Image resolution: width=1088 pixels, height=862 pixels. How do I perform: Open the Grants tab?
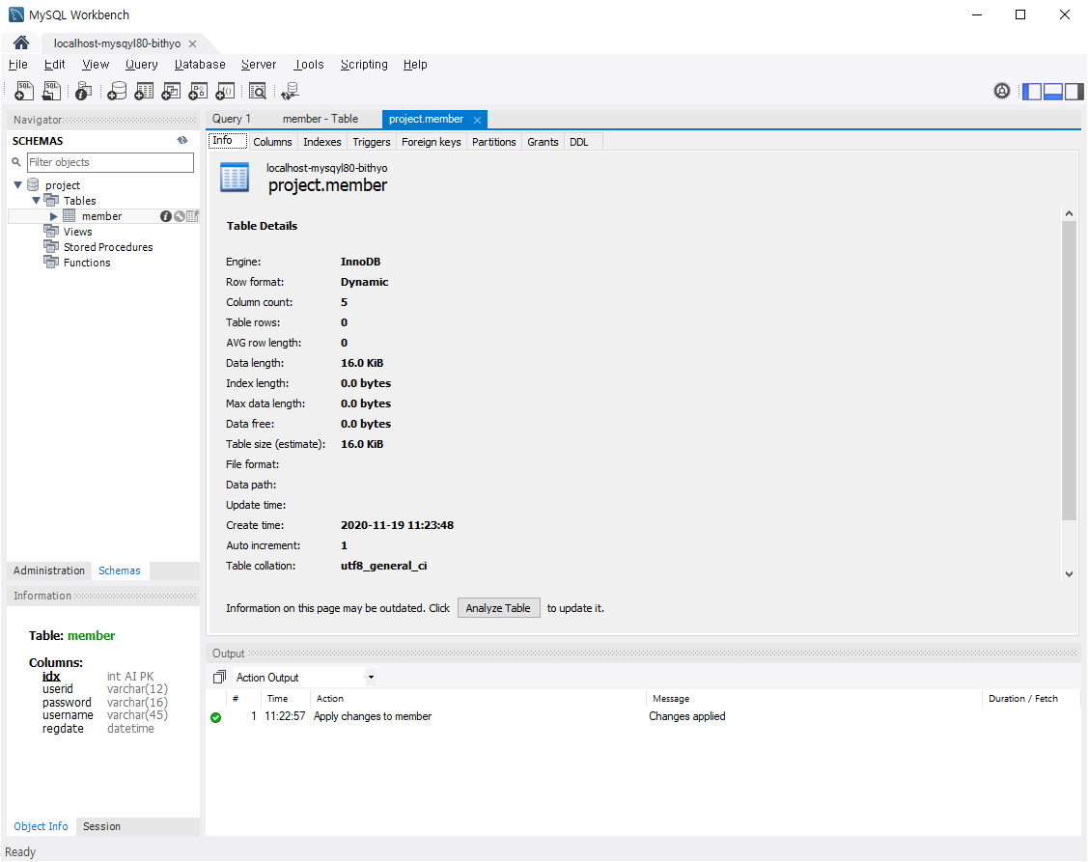tap(543, 142)
